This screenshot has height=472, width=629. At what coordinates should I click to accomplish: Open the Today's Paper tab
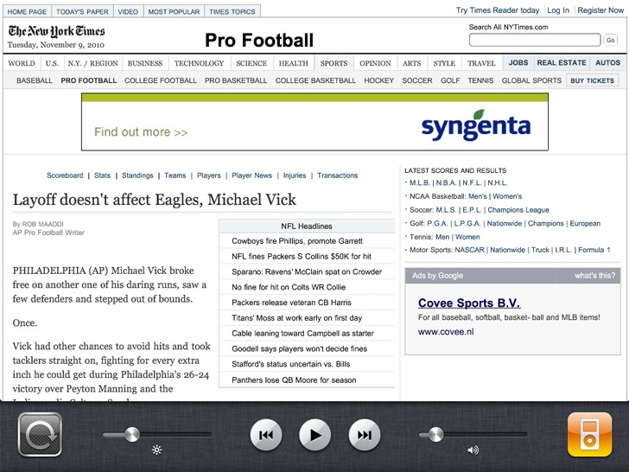tap(82, 11)
